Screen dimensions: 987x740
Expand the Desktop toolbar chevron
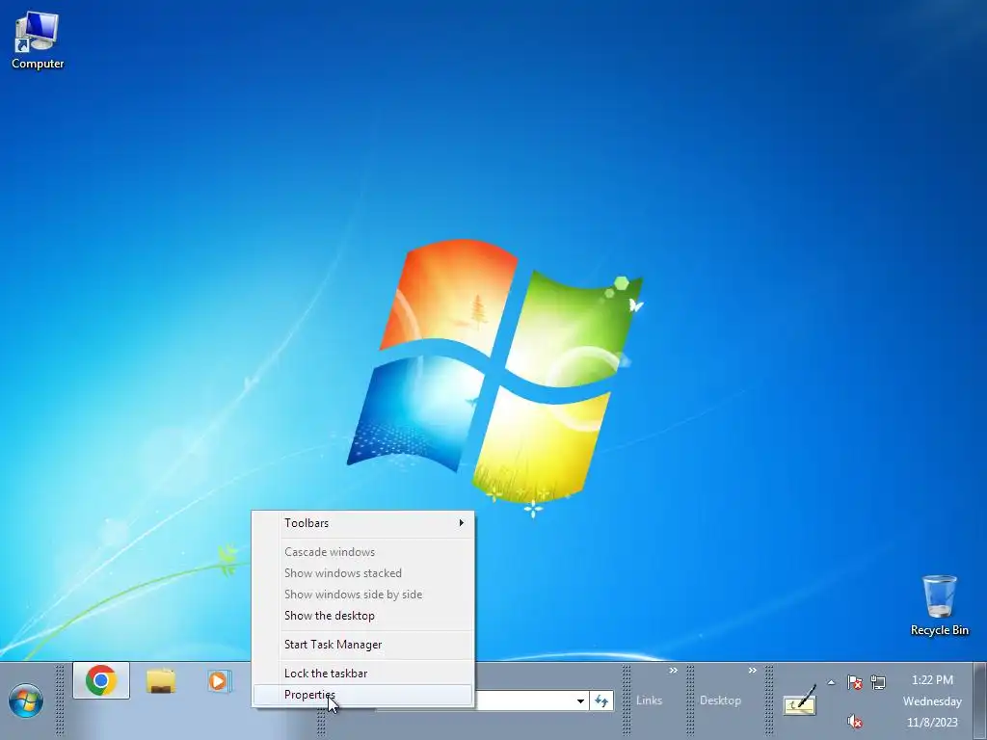click(x=752, y=671)
